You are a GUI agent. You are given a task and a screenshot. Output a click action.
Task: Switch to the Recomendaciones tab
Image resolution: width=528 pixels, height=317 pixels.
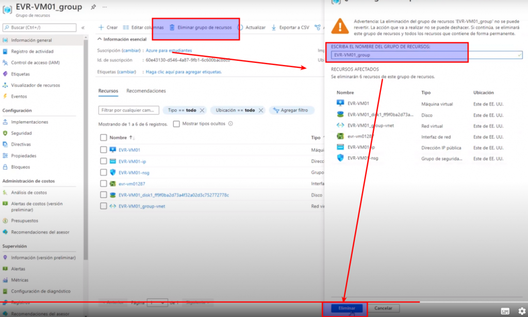146,91
